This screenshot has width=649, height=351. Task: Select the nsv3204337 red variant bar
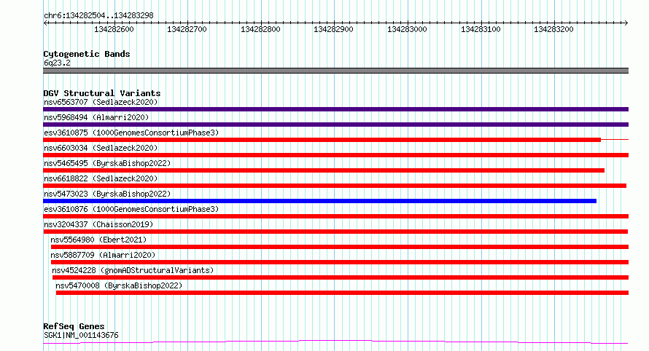(x=335, y=232)
